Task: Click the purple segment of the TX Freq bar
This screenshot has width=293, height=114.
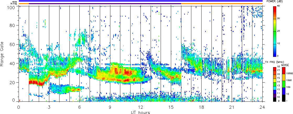Action: click(x=105, y=4)
